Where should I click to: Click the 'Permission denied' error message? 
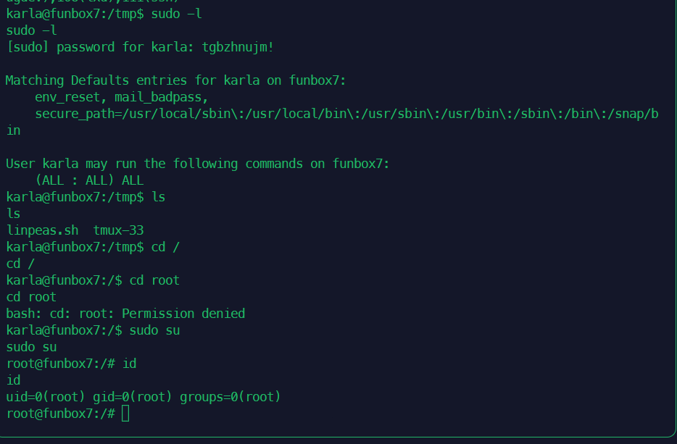coord(183,314)
